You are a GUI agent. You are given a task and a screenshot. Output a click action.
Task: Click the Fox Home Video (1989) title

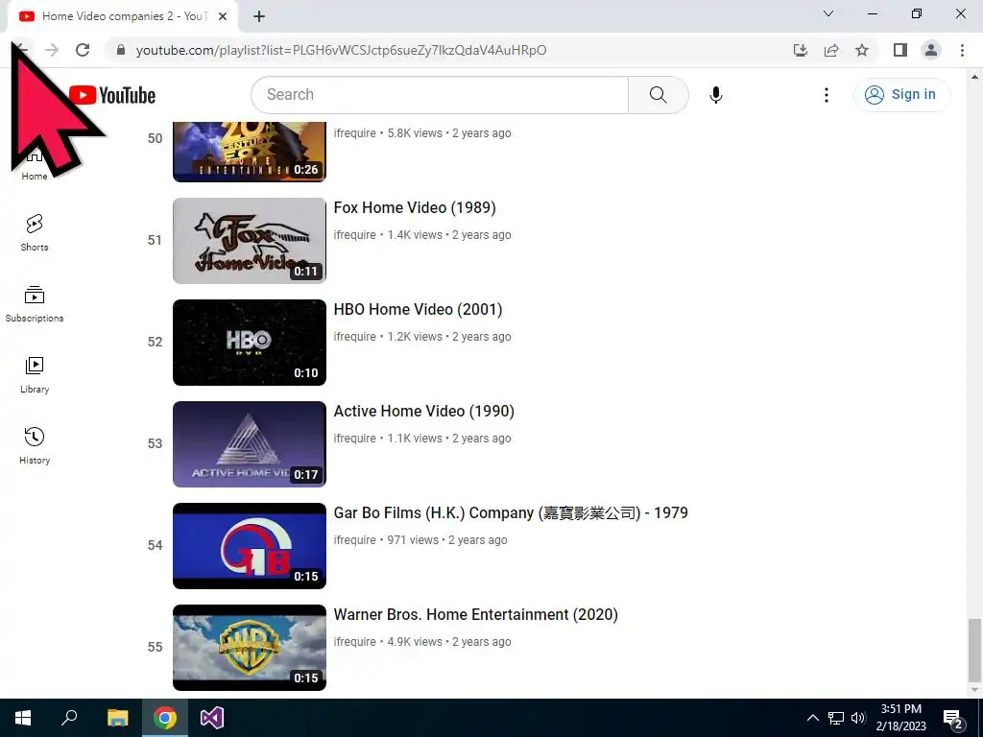click(x=415, y=207)
